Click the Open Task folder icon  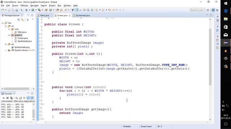tap(61, 10)
